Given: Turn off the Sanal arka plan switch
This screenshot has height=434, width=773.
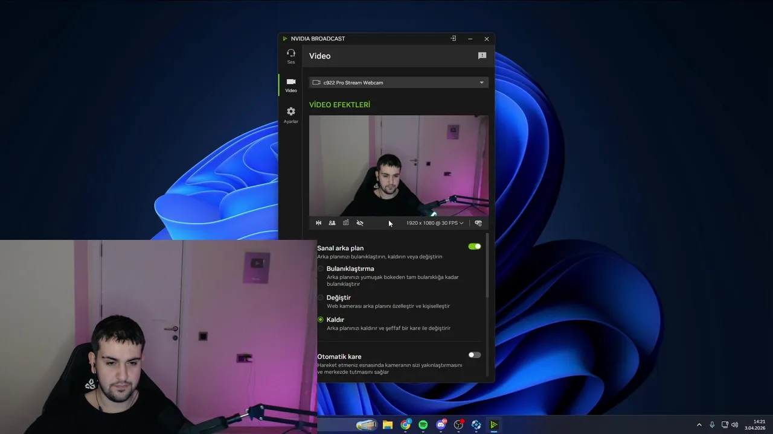Looking at the screenshot, I should (475, 247).
